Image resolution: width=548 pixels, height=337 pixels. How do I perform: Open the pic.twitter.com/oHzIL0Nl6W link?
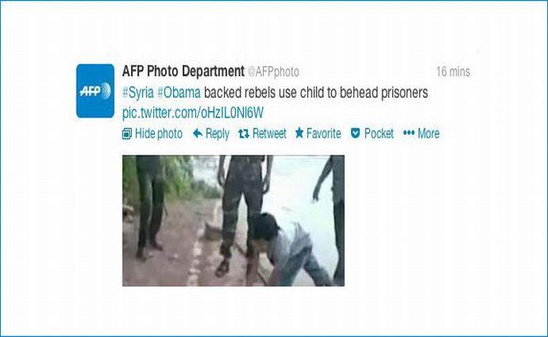193,113
